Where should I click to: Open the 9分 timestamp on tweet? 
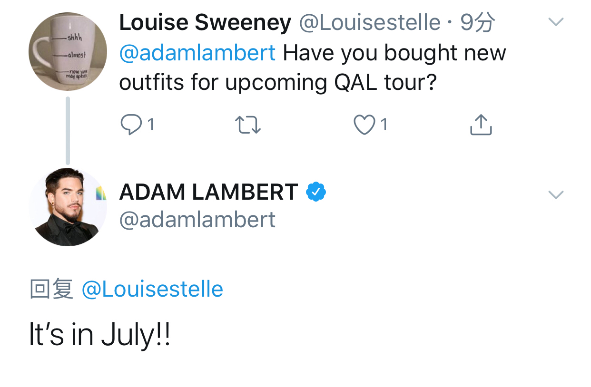(x=478, y=22)
